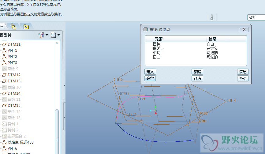Switch to the Favorites folder tab

coord(26,26)
